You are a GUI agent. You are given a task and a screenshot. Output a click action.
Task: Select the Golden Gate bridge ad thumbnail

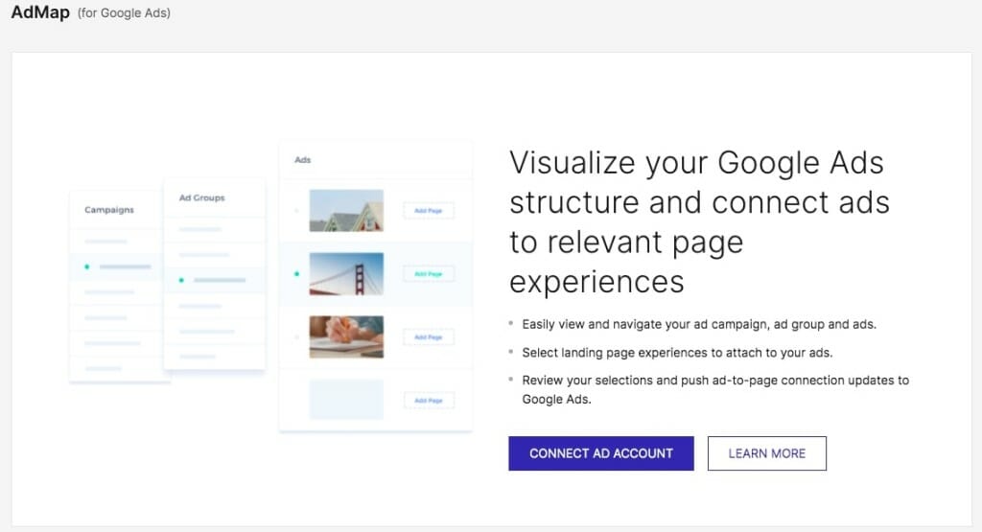point(346,273)
